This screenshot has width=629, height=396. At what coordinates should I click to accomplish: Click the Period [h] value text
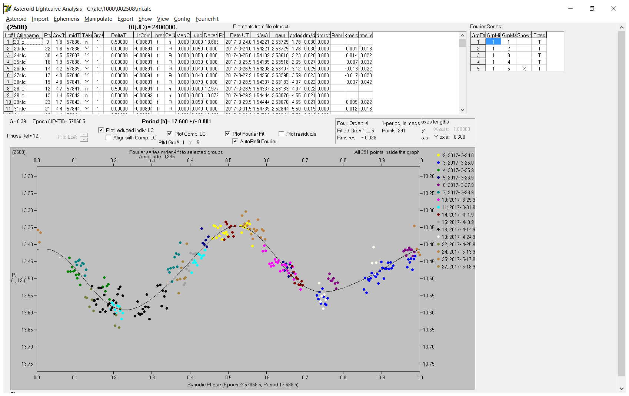176,122
